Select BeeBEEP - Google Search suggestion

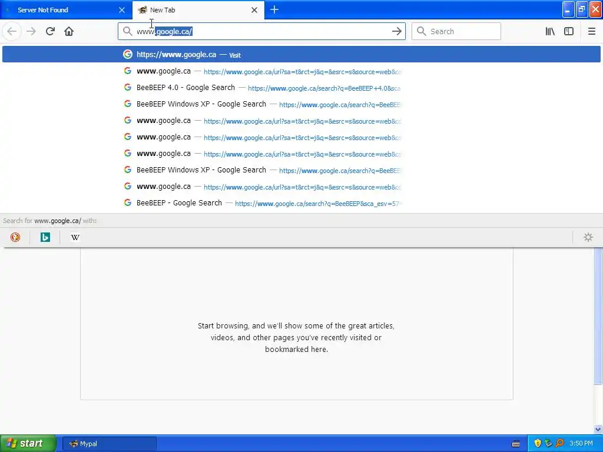click(x=301, y=203)
